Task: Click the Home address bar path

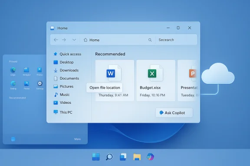Action: tap(92, 40)
